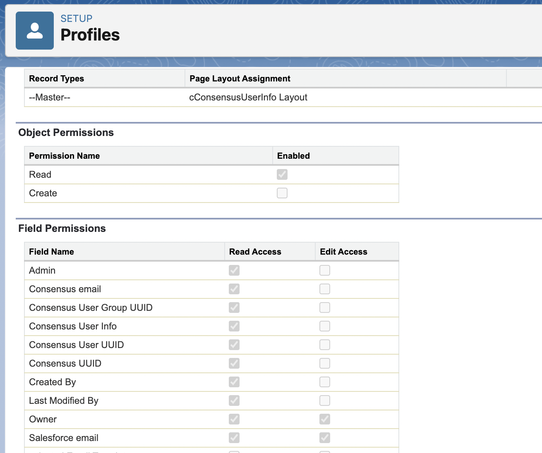
Task: Disable Edit Access for Salesforce email
Action: pos(324,438)
